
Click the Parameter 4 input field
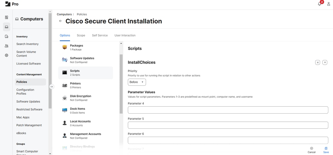(228, 110)
